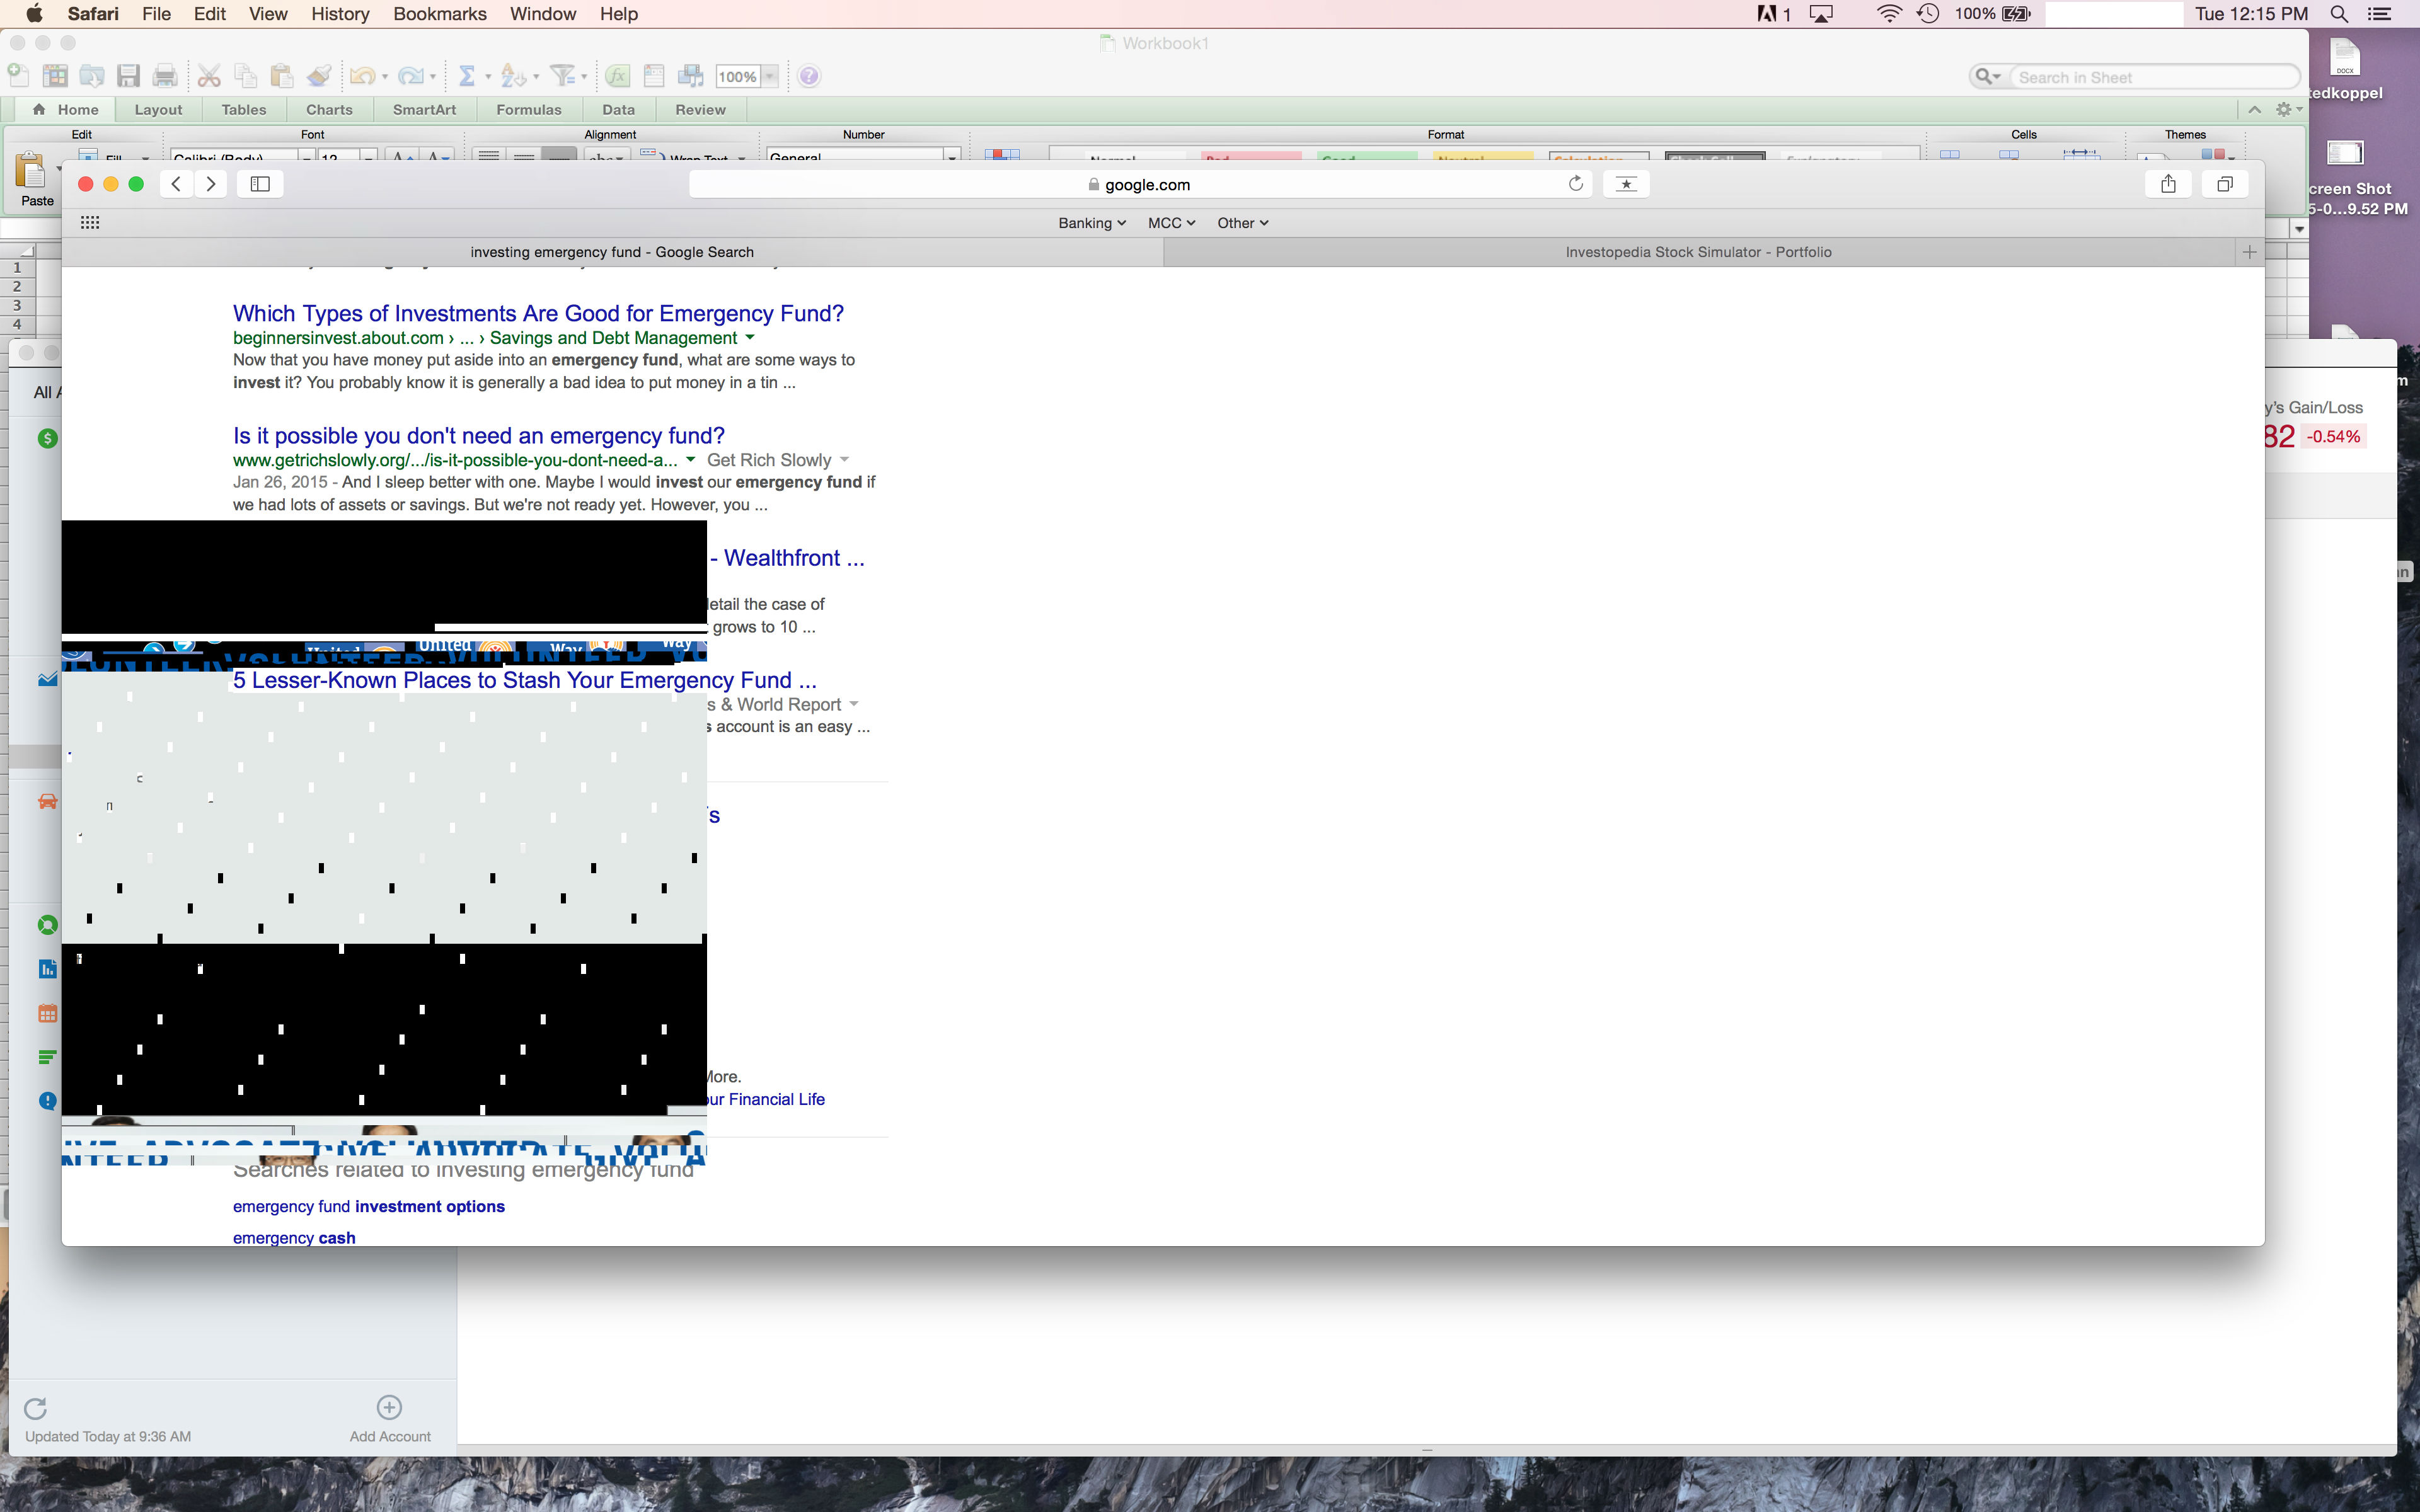Open Safari Top Sites star button

(x=1626, y=184)
